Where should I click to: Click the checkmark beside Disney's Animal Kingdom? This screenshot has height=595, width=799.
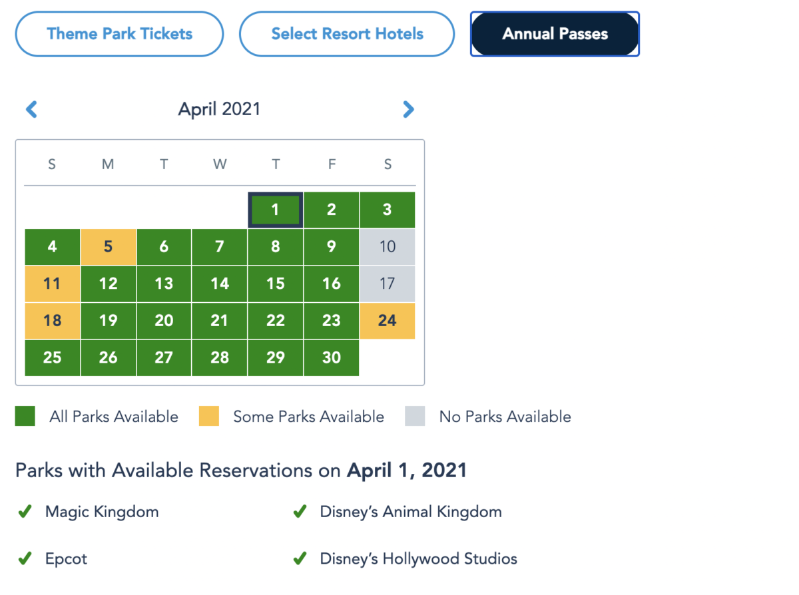[x=300, y=512]
